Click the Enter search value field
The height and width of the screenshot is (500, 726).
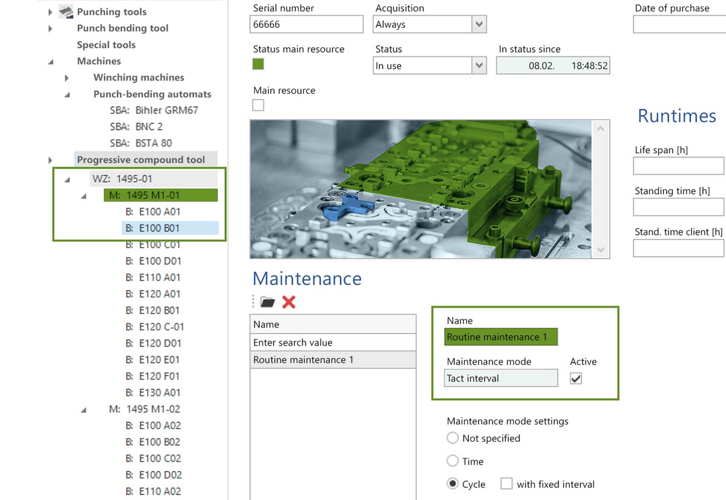[332, 342]
